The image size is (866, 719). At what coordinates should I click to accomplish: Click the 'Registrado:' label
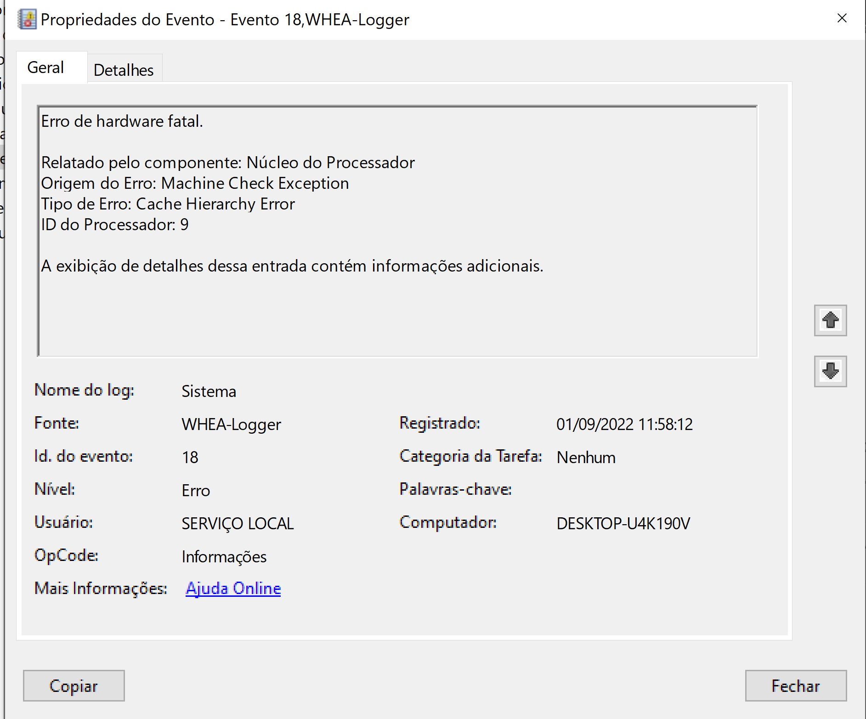click(x=440, y=423)
